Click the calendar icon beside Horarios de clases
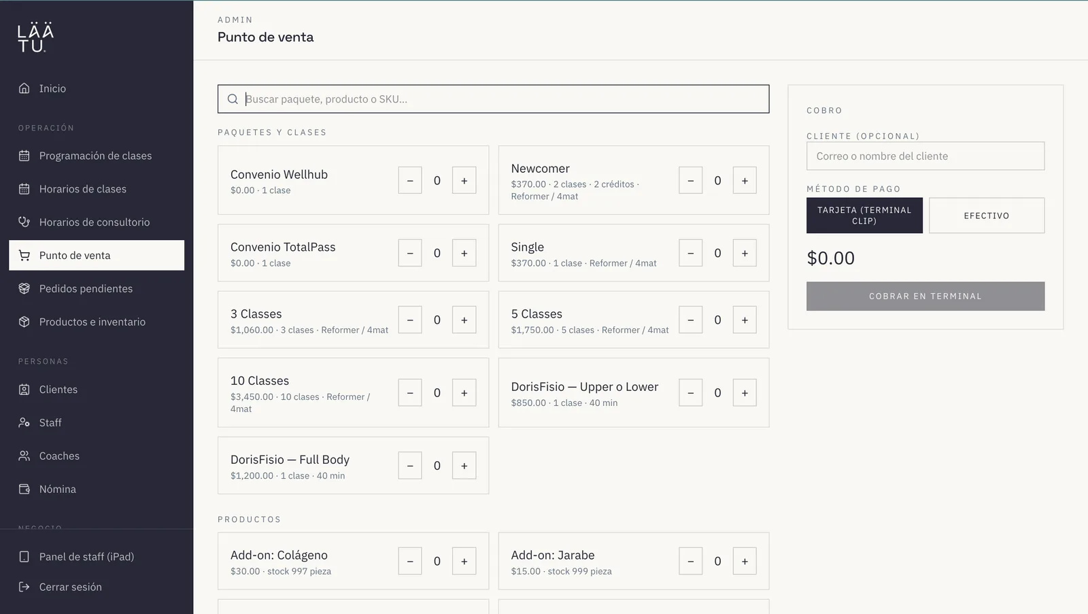 pyautogui.click(x=24, y=189)
